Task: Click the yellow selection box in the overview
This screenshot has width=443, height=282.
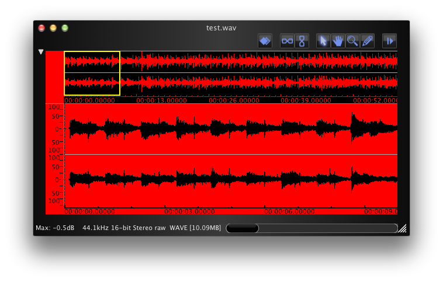Action: (92, 74)
